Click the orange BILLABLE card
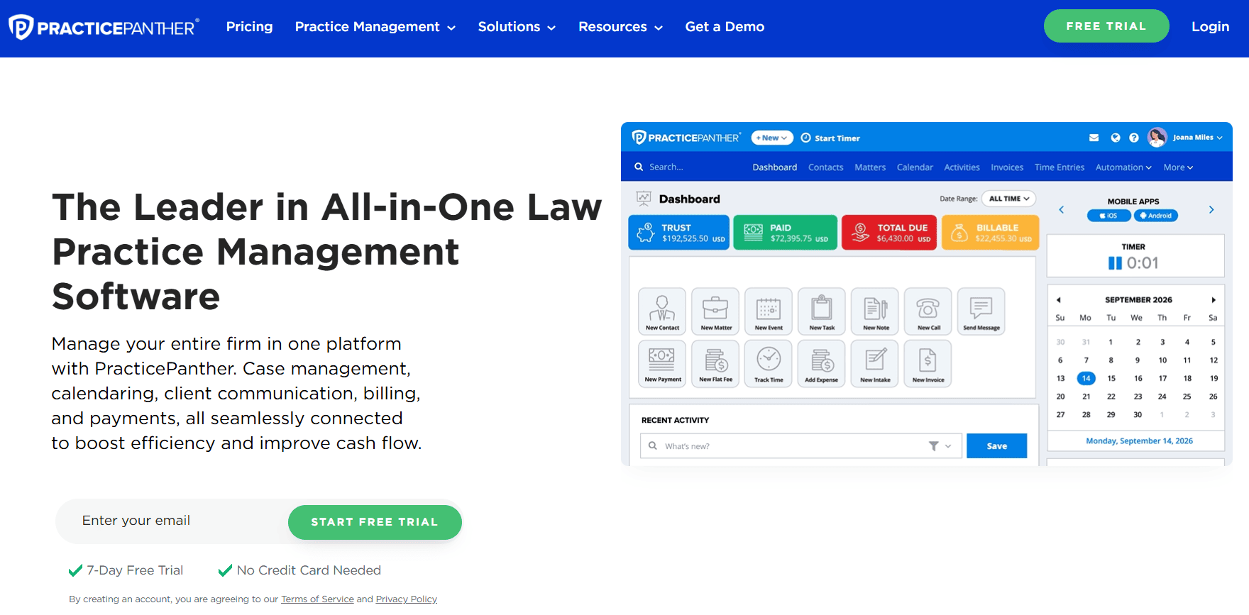The image size is (1249, 615). point(990,233)
